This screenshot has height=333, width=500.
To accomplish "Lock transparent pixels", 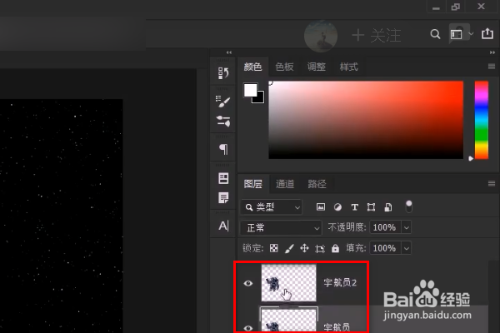I will [x=273, y=248].
